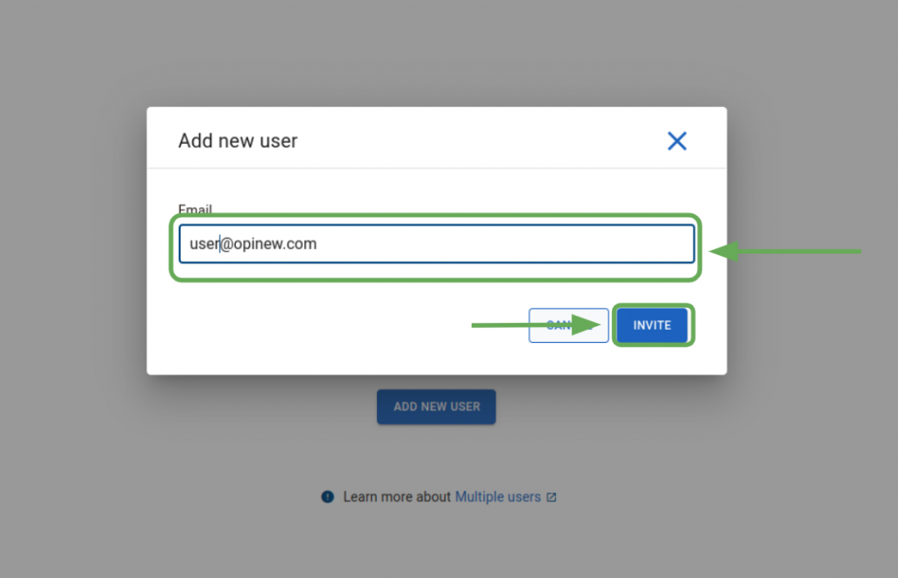Image resolution: width=898 pixels, height=578 pixels.
Task: Focus the Email input field
Action: 436,244
